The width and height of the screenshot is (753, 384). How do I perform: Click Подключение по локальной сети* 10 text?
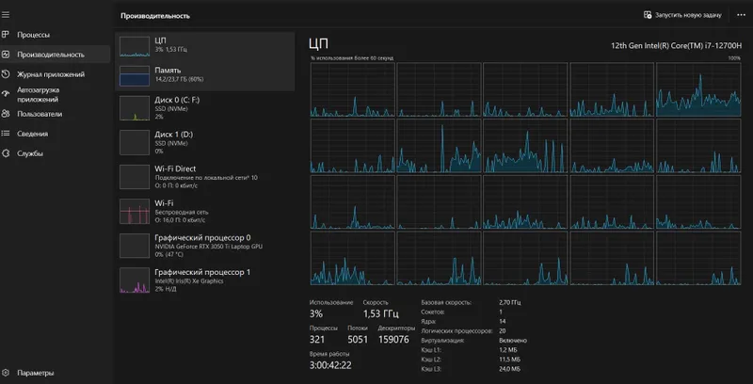point(206,178)
